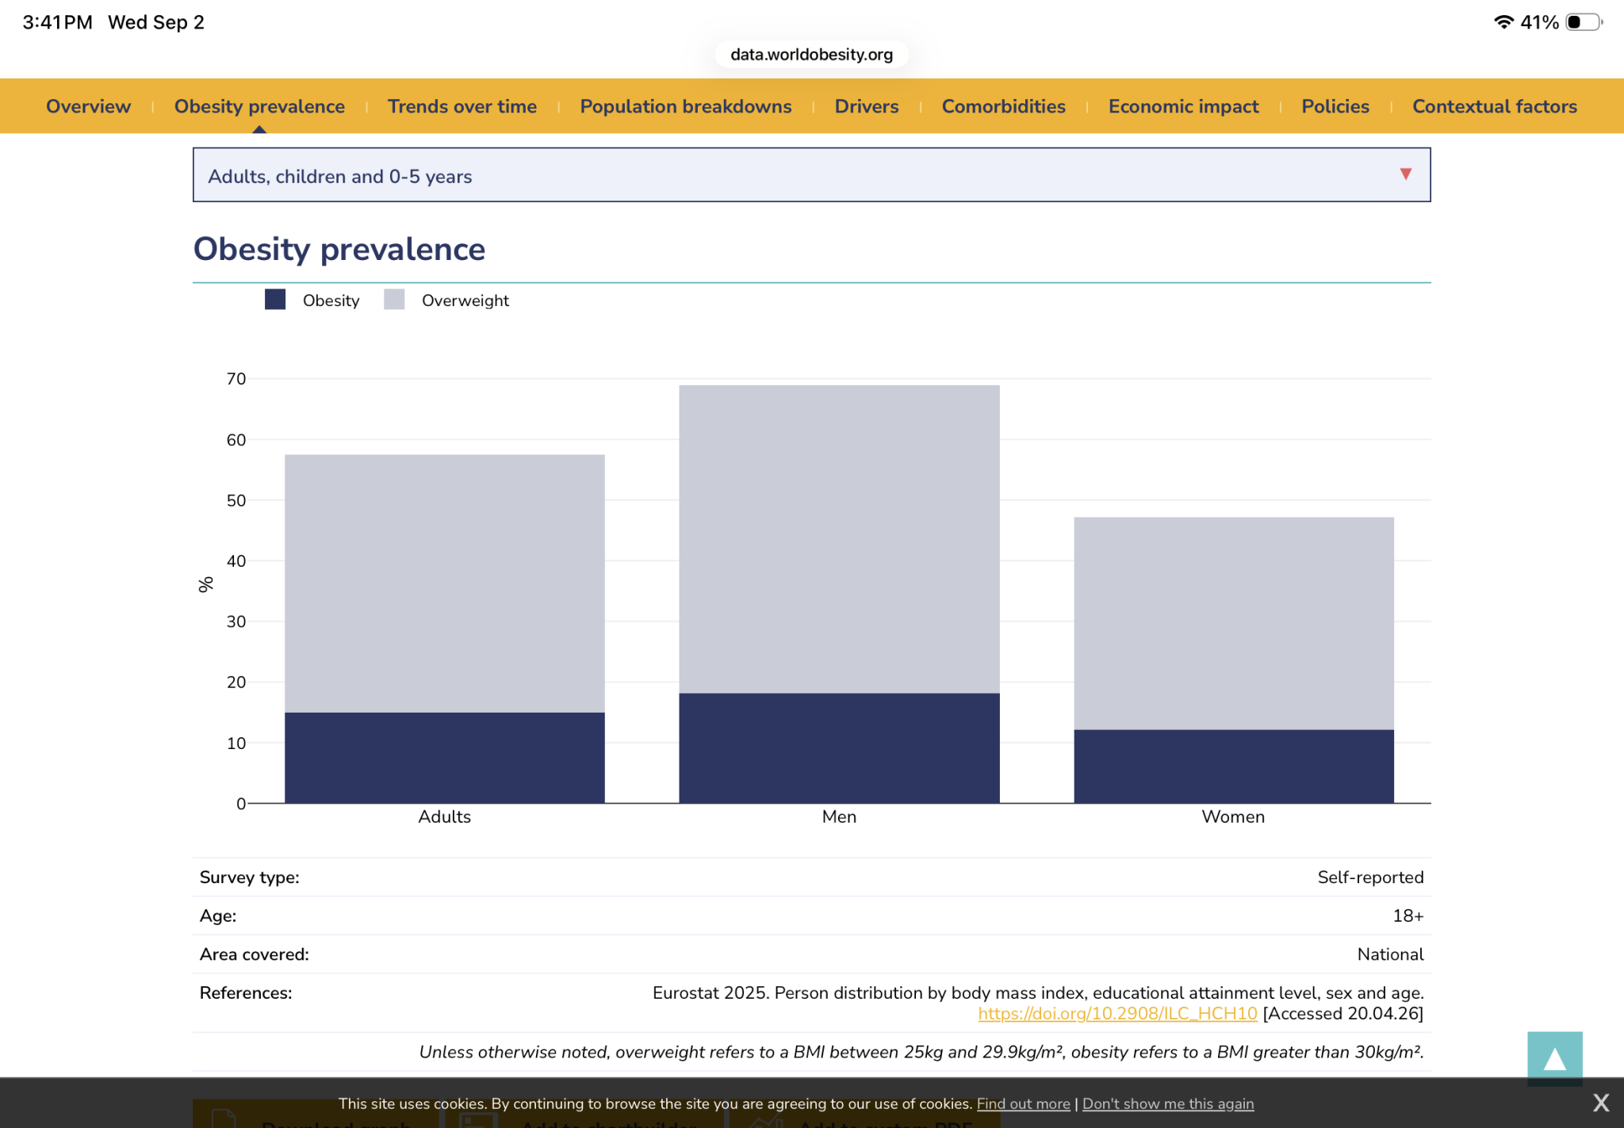Screen dimensions: 1624x1128
Task: Go to Population breakdowns section
Action: click(x=686, y=106)
